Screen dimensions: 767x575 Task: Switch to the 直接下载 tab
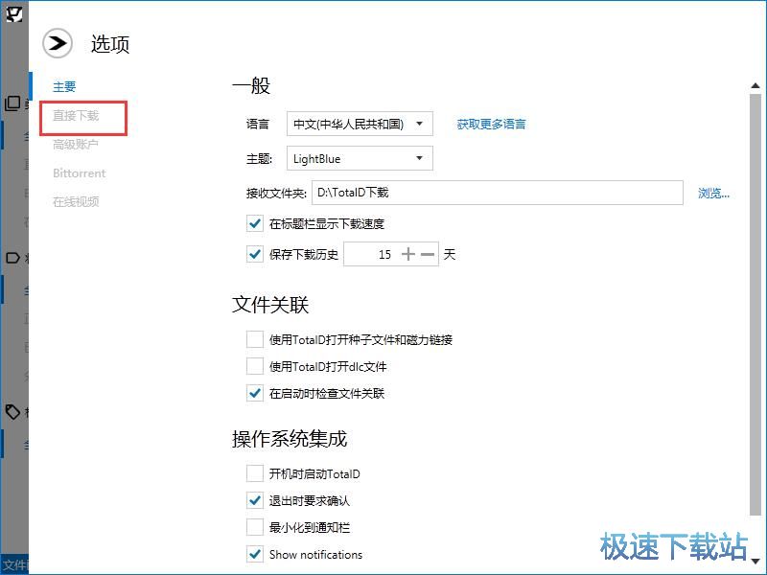76,115
